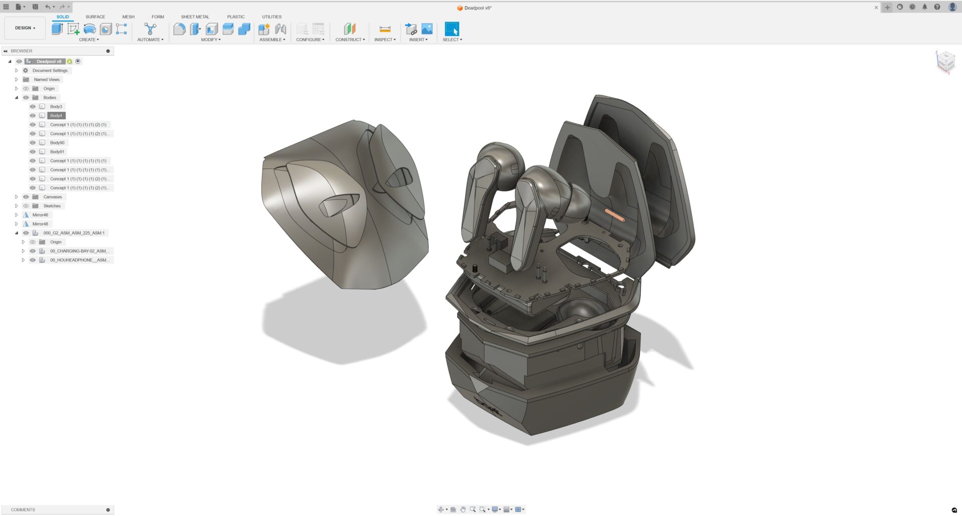Expand the Mirror46 feature
This screenshot has height=516, width=962.
(x=17, y=215)
